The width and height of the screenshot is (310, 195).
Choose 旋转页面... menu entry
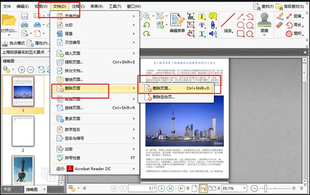pyautogui.click(x=96, y=108)
